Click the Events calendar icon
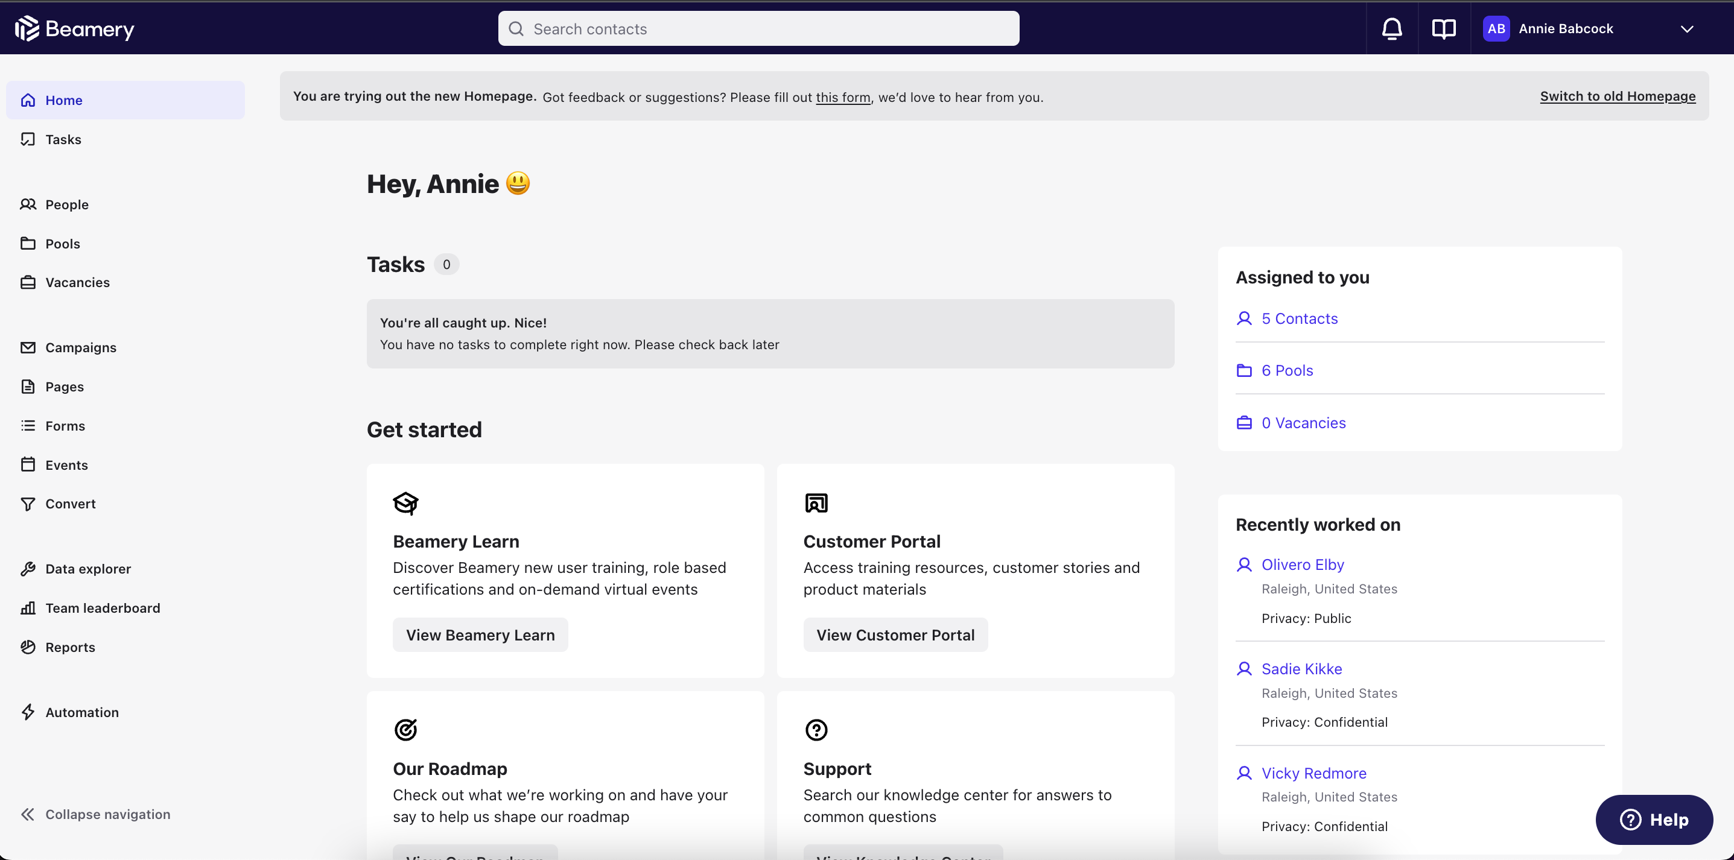Image resolution: width=1734 pixels, height=860 pixels. click(x=28, y=464)
